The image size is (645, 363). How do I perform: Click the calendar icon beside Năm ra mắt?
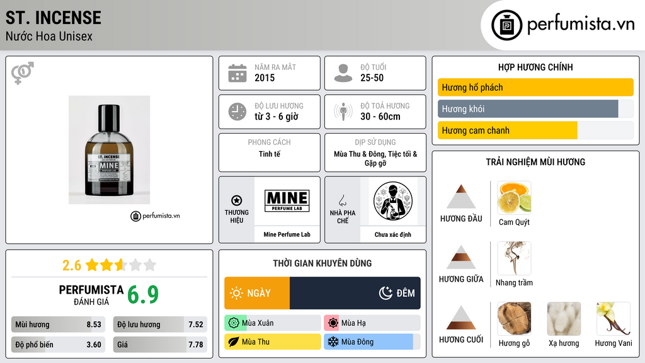click(x=237, y=73)
